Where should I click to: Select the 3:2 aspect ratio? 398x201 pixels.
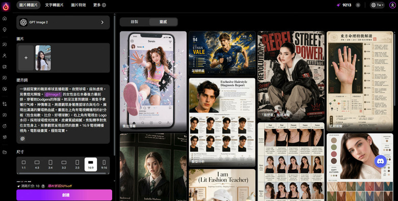tap(64, 164)
